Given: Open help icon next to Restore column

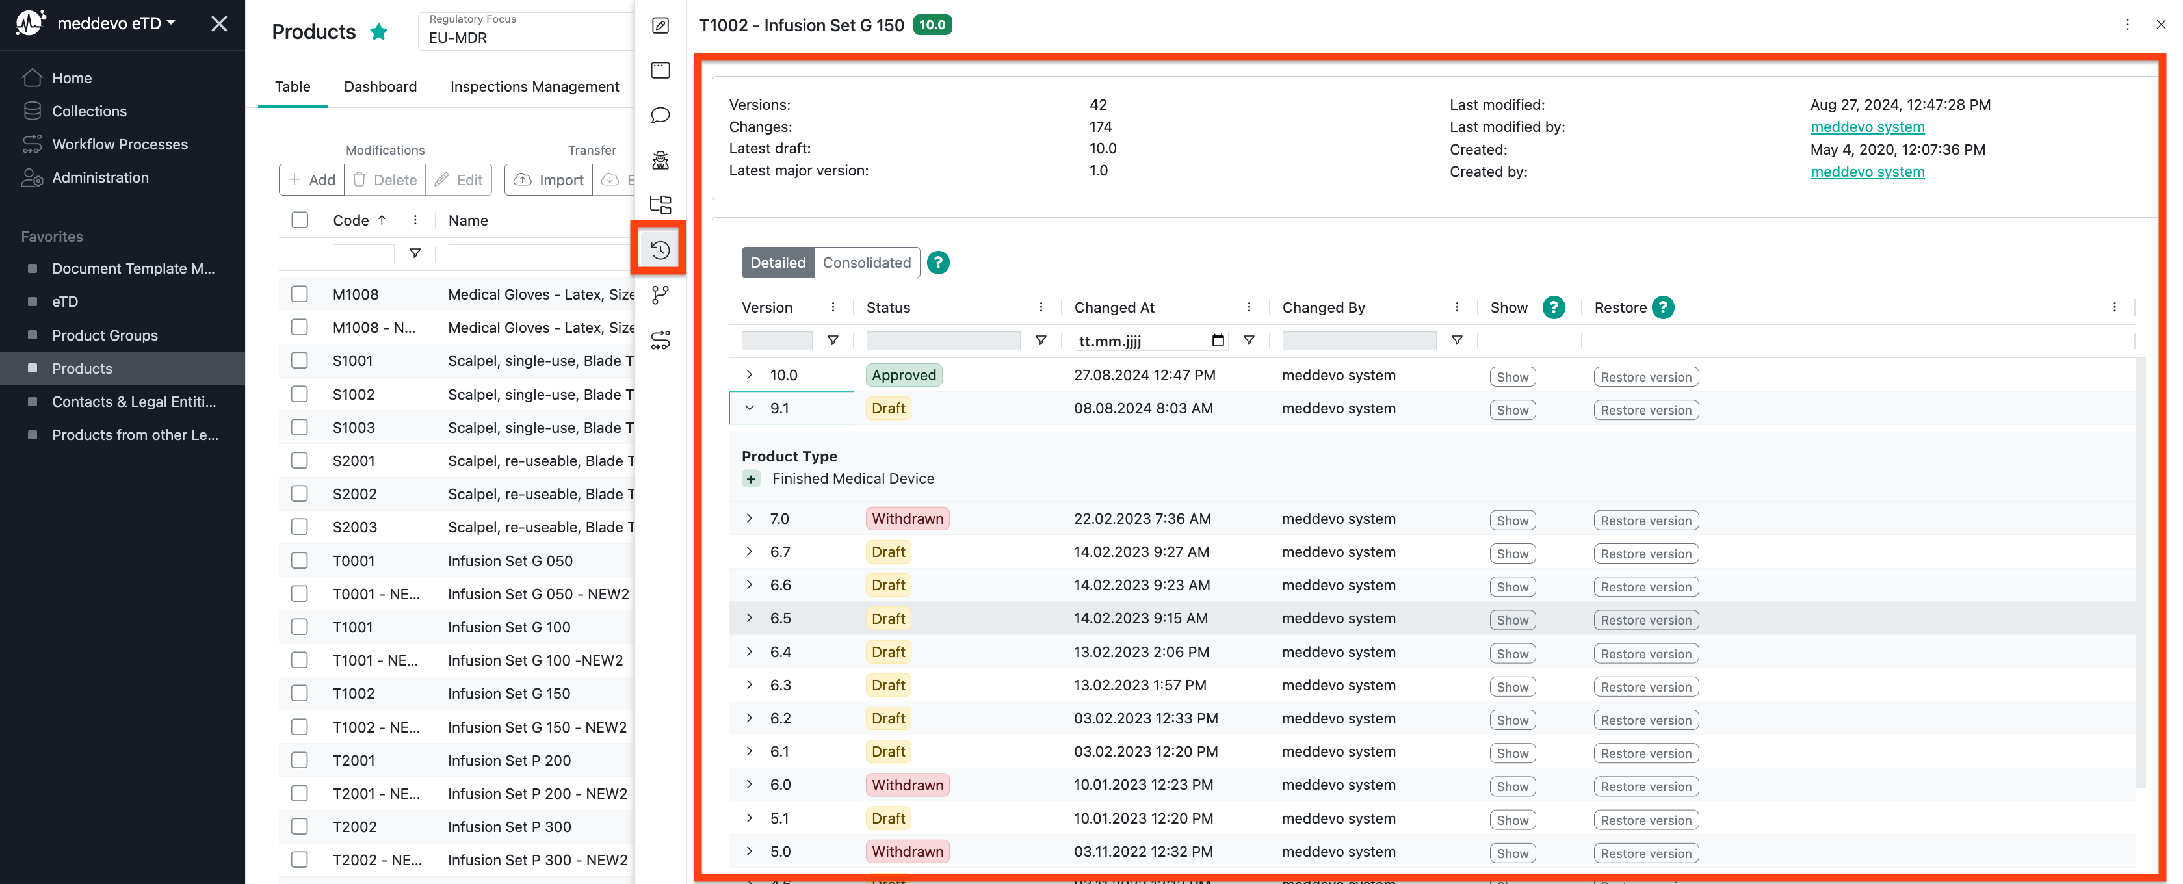Looking at the screenshot, I should [x=1663, y=307].
